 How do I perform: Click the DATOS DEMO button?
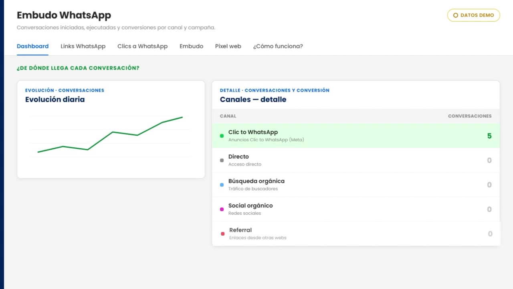coord(474,15)
